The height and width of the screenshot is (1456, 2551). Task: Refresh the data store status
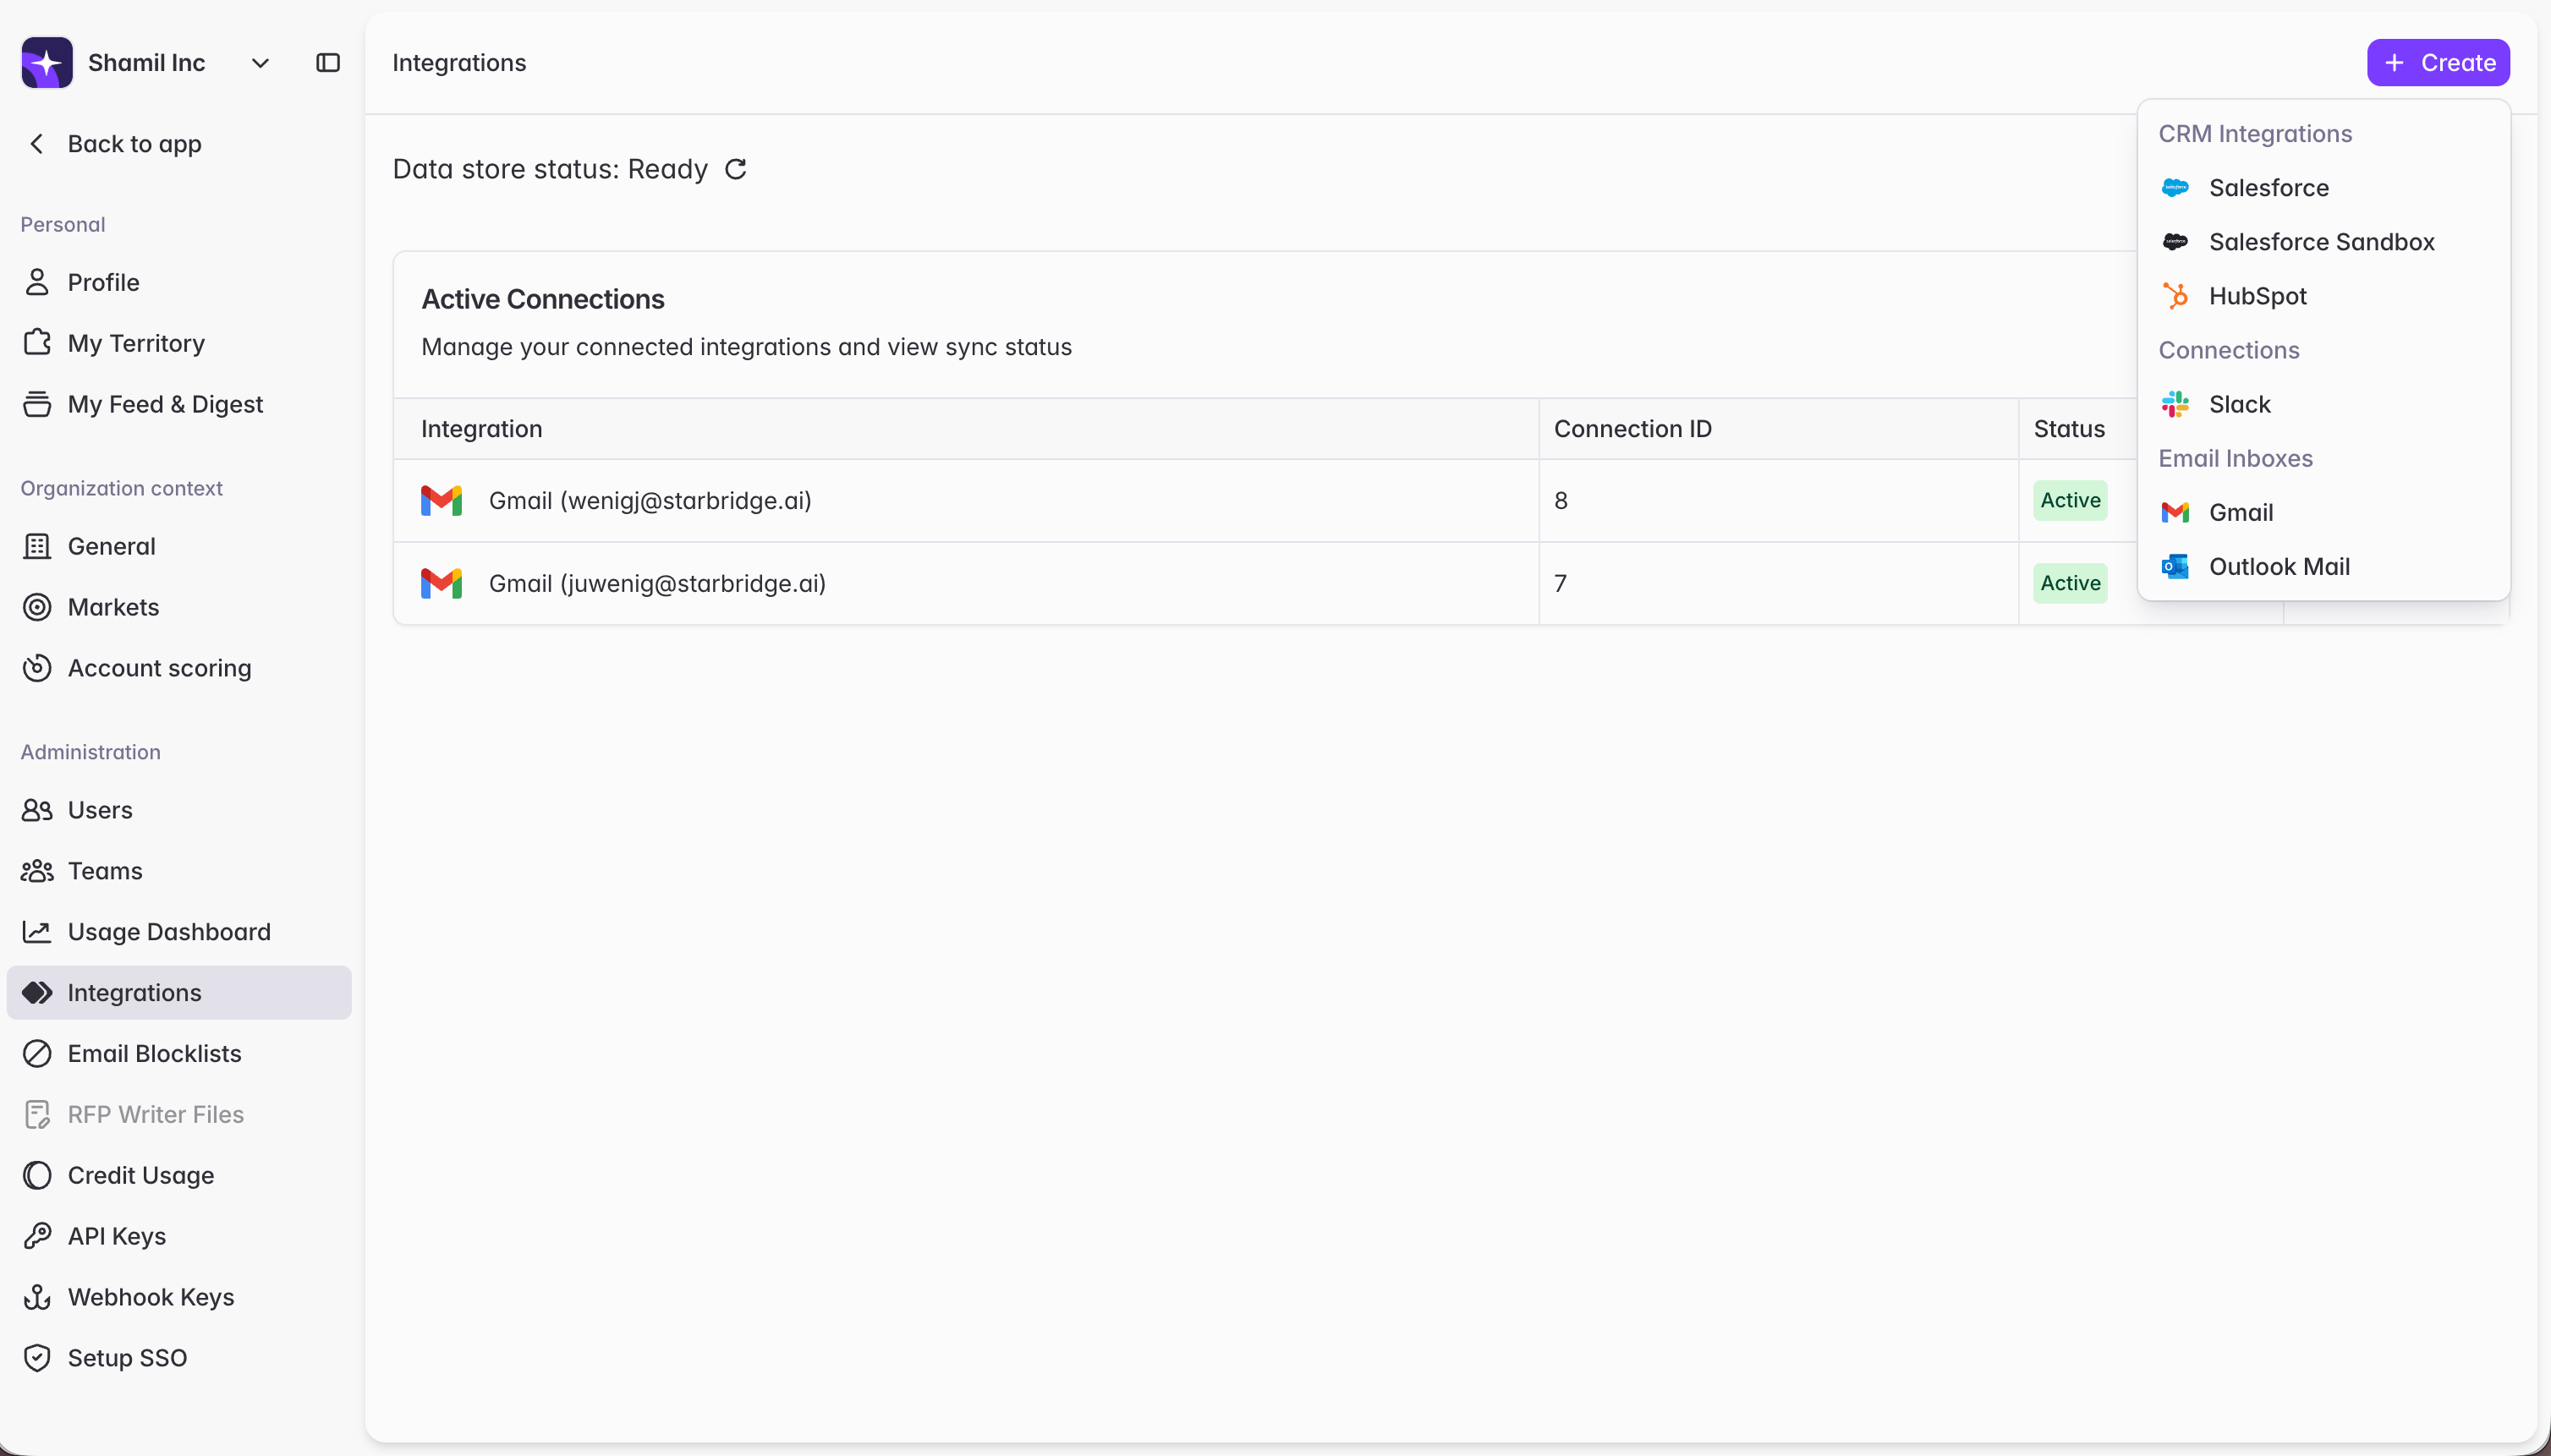pyautogui.click(x=735, y=169)
